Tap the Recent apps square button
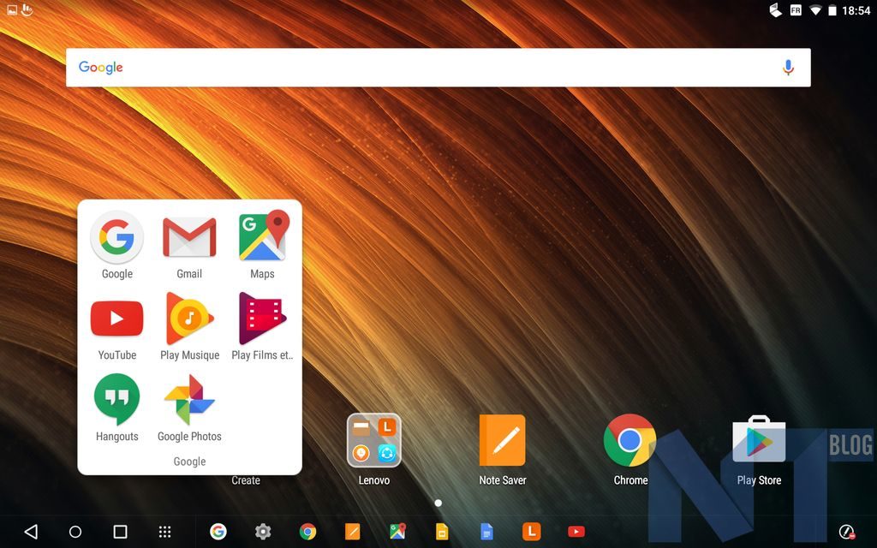Viewport: 877px width, 548px height. [120, 531]
